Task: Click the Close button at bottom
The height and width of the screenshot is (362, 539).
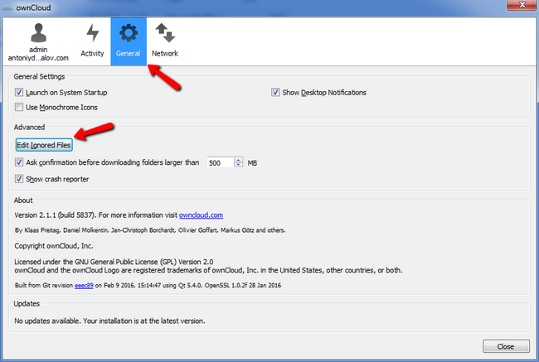Action: [x=506, y=346]
